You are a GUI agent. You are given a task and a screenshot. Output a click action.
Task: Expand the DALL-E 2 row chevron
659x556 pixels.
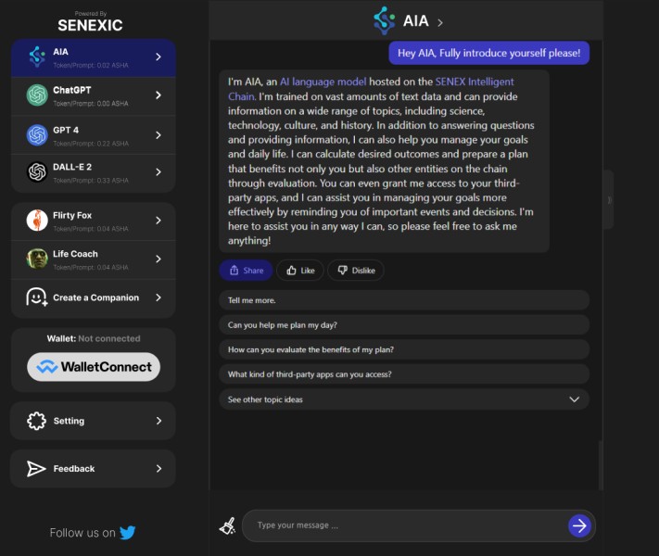point(158,171)
